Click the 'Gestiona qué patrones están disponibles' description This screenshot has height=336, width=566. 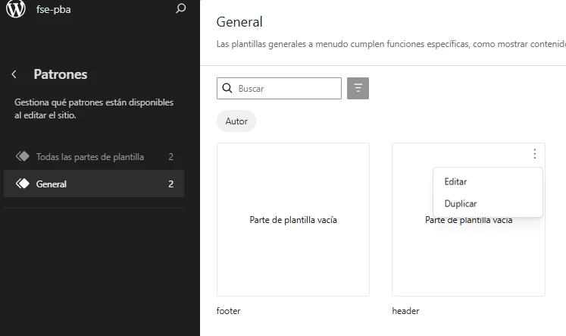[x=94, y=108]
